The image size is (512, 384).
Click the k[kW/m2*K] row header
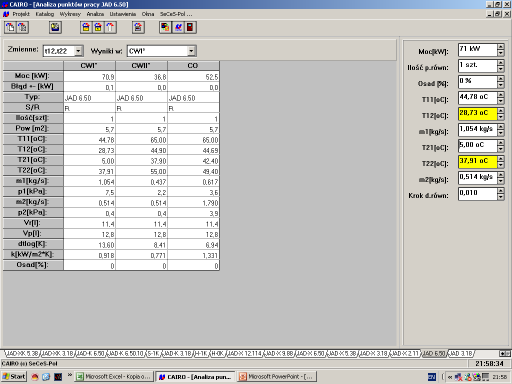click(33, 254)
